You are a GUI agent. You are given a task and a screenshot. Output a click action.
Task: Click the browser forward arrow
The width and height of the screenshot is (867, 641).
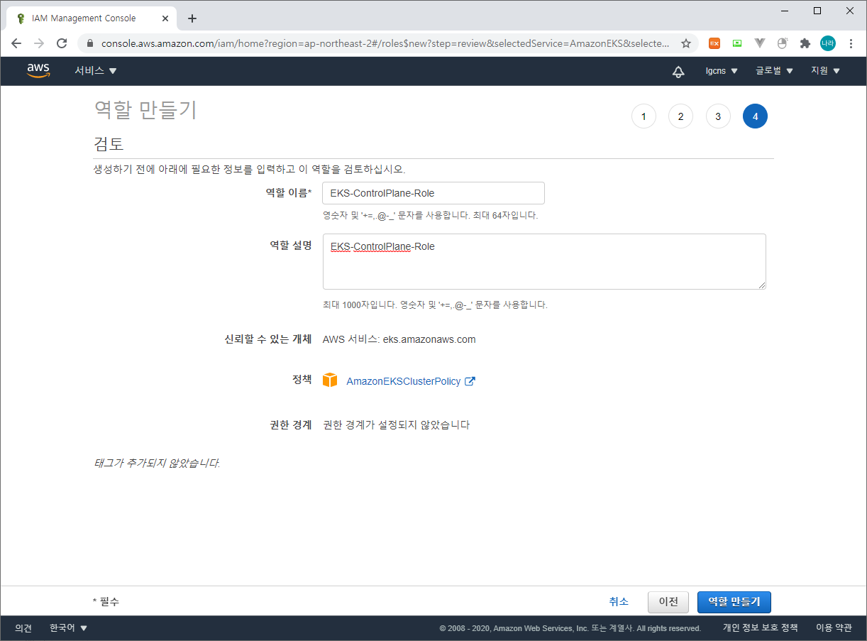tap(39, 43)
